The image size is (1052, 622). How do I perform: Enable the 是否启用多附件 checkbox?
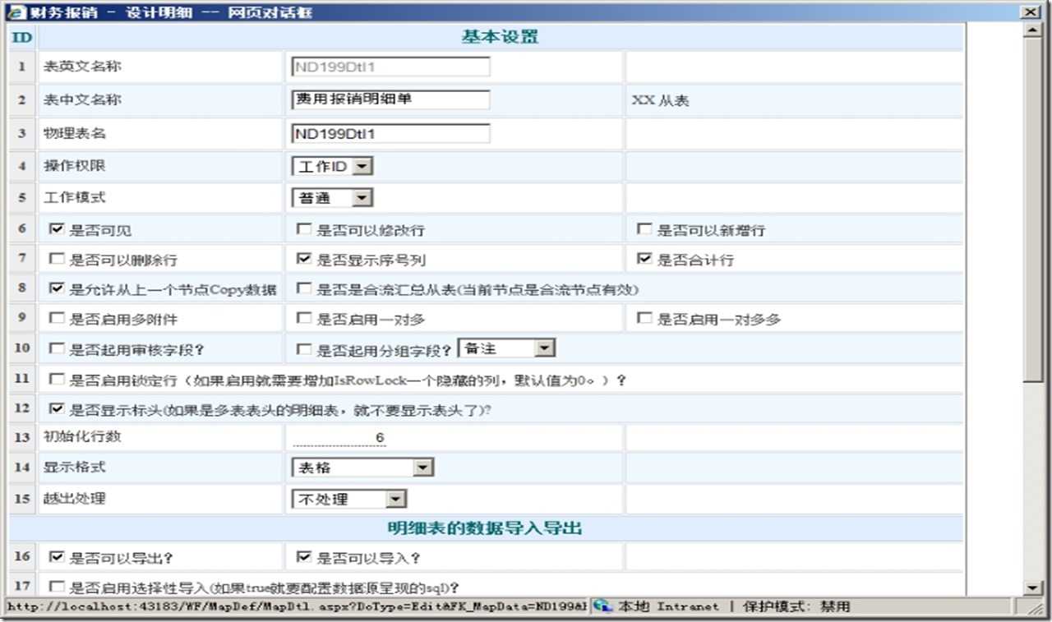click(x=56, y=318)
